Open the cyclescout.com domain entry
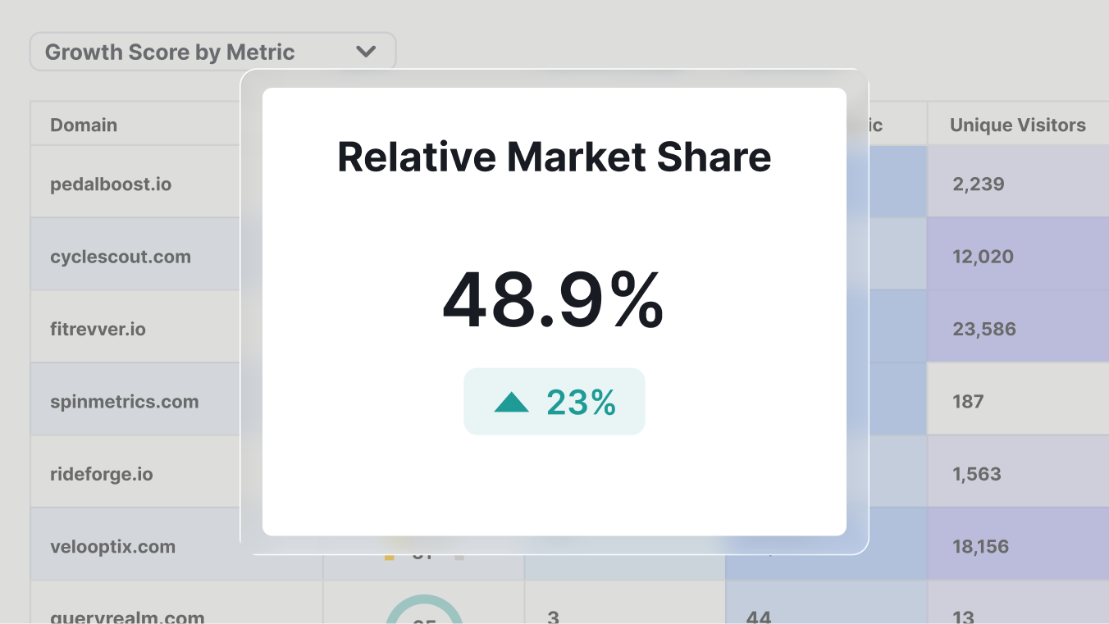The height and width of the screenshot is (624, 1109). point(119,256)
